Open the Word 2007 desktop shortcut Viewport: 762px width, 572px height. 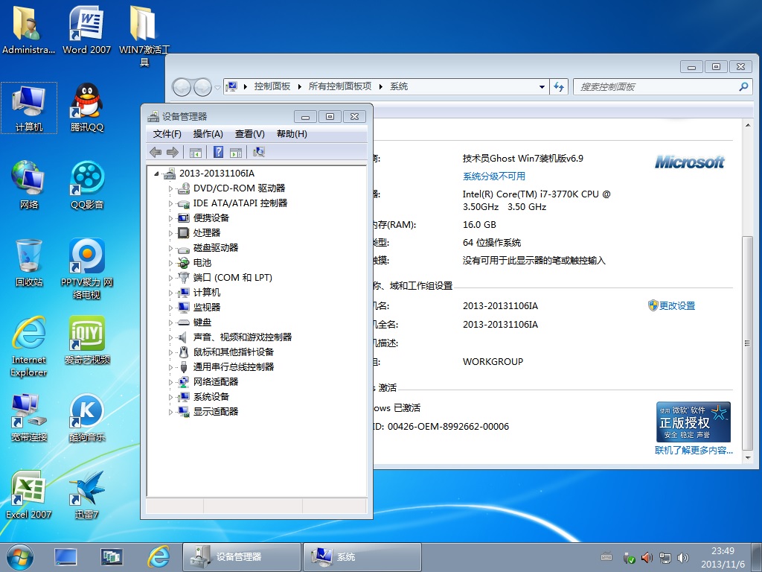pos(86,30)
